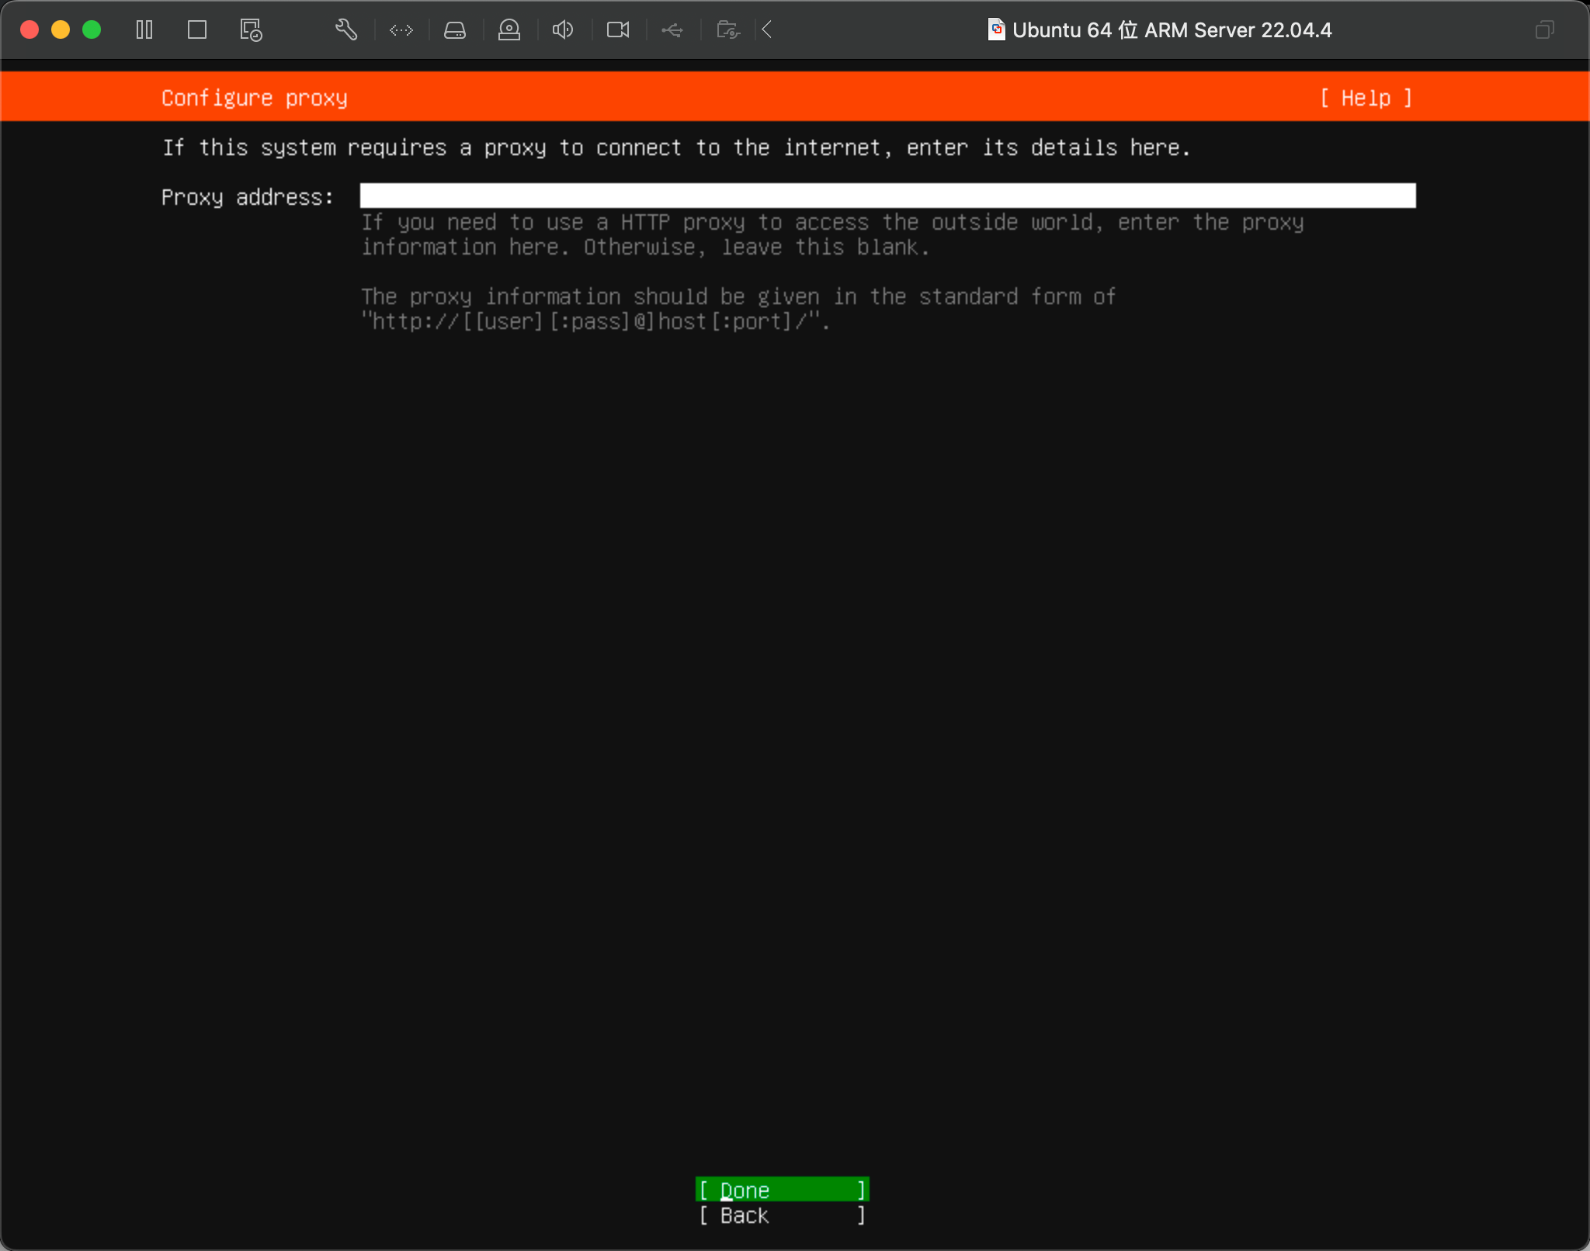Click the storage/disk management icon
Screen dimensions: 1590x1251
click(456, 31)
